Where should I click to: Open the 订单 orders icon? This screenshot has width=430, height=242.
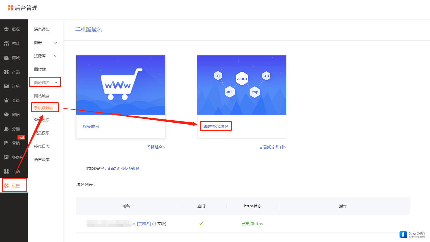click(x=6, y=86)
